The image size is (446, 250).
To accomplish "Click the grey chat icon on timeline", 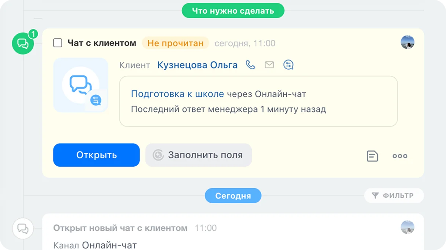I will [x=23, y=228].
